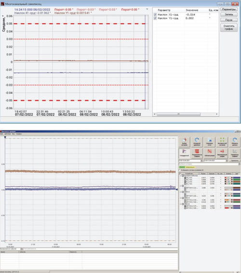
Task: Click the red vertical cursor icon
Action: click(222, 153)
